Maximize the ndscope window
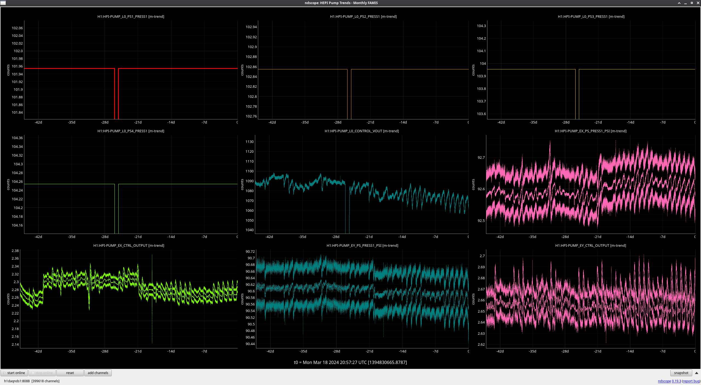This screenshot has height=385, width=701. click(x=692, y=3)
